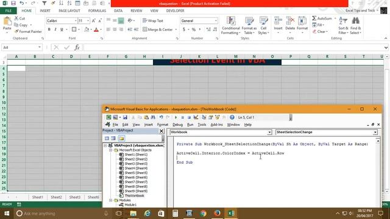
Task: Open the DEVELOPER ribbon tab
Action: (x=175, y=11)
